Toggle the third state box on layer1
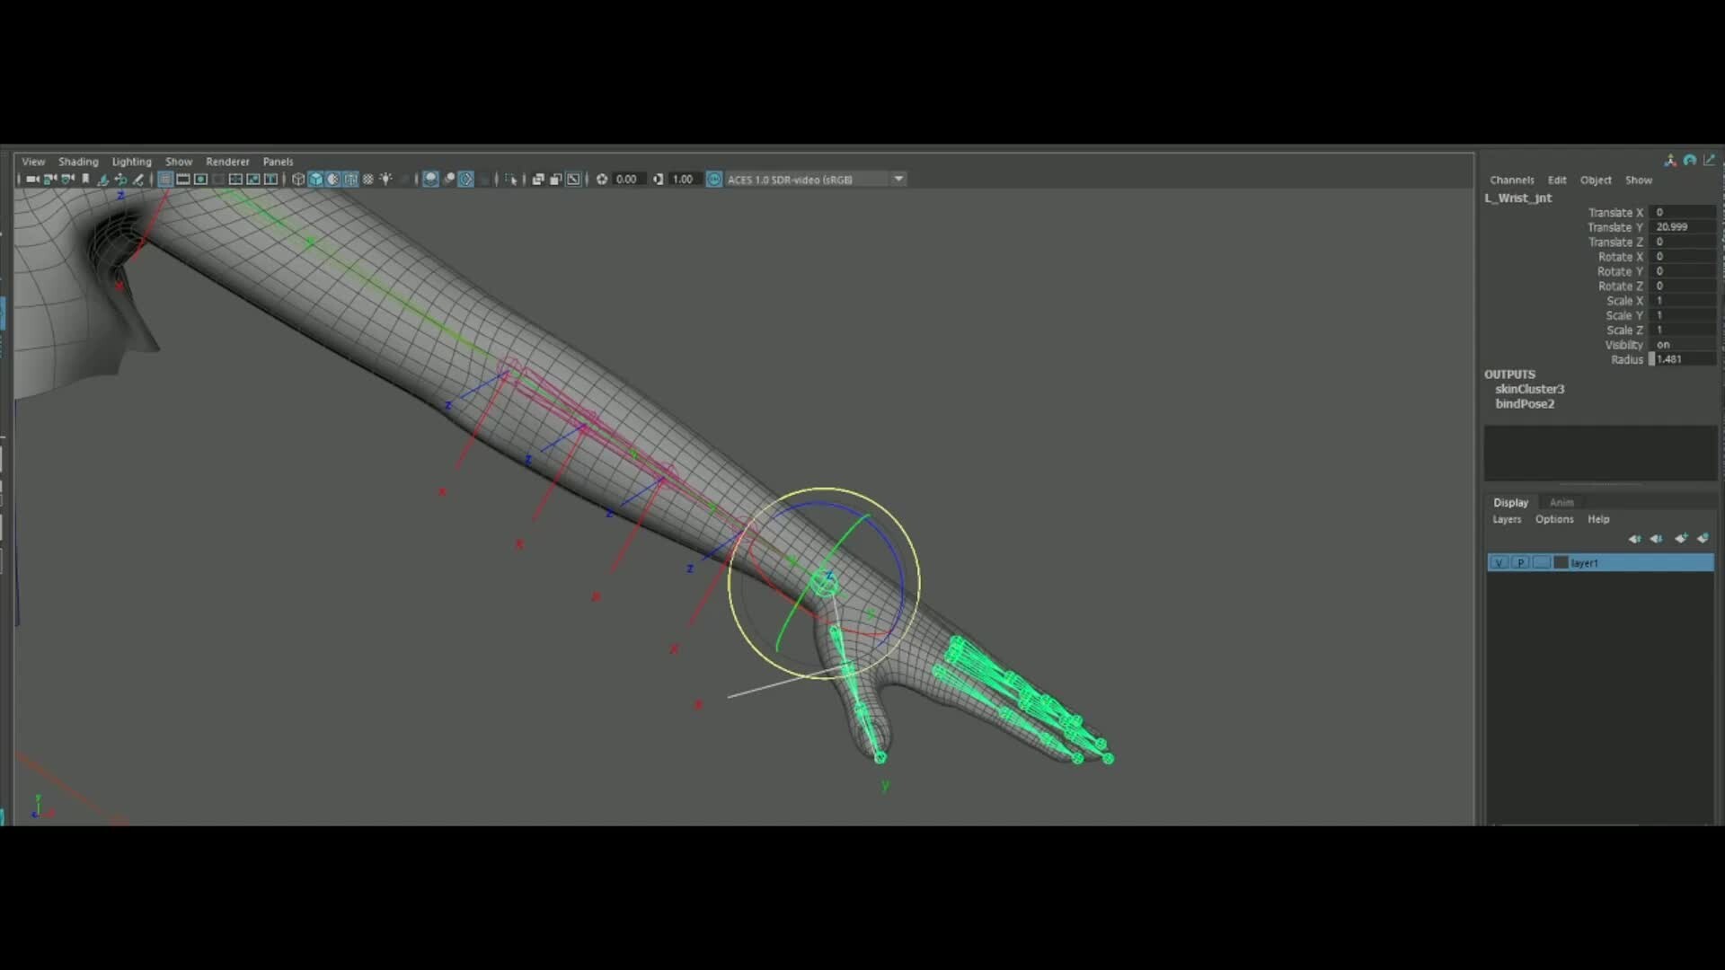 pyautogui.click(x=1542, y=562)
